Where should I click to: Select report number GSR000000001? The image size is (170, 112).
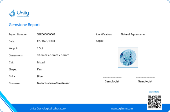[46, 34]
